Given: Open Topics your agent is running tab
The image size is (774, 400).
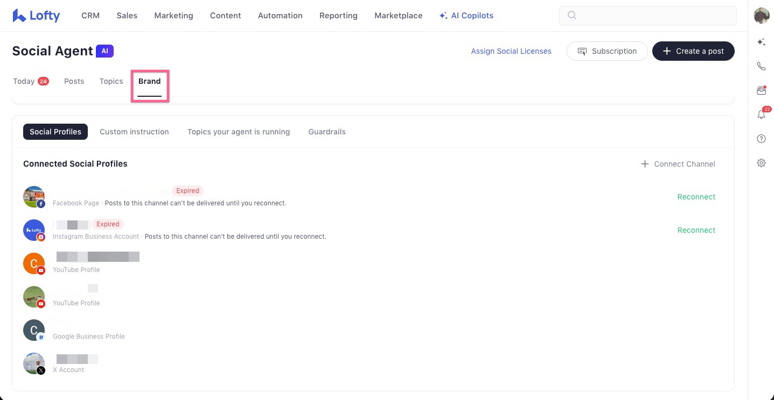Looking at the screenshot, I should [239, 132].
